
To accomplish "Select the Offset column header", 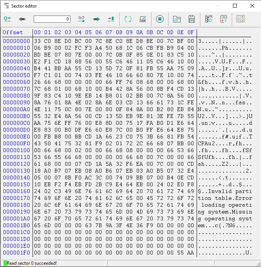I will coord(13,32).
